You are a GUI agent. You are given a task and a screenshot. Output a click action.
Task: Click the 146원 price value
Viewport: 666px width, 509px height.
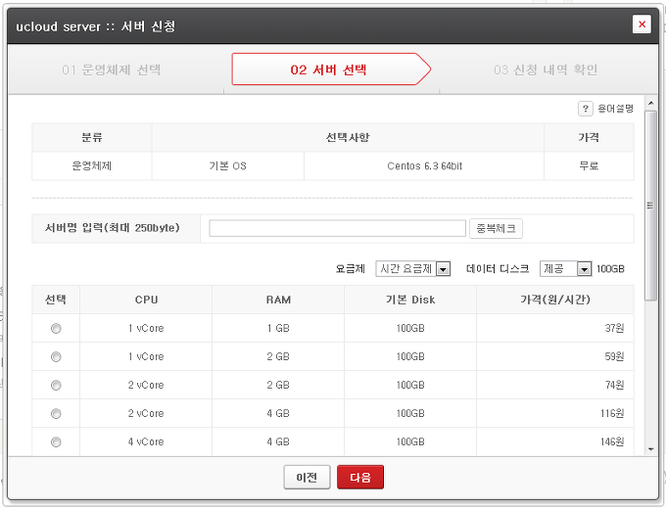(612, 441)
